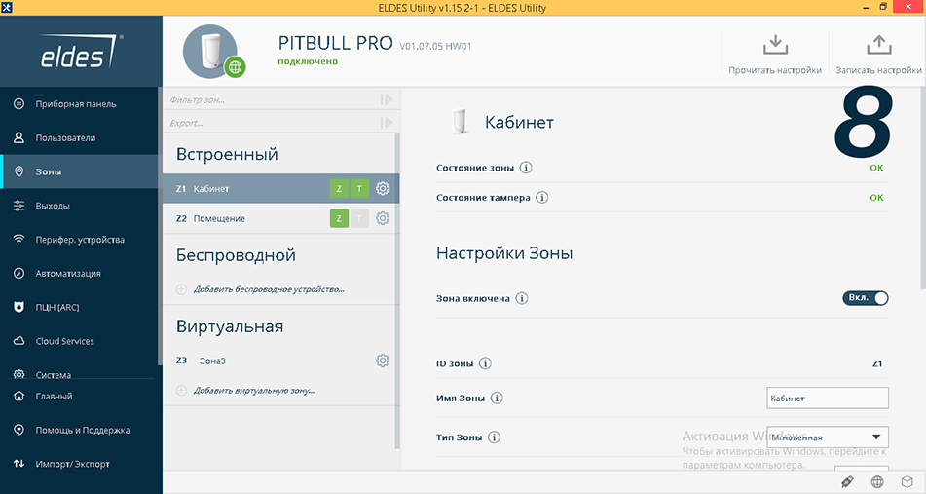Click the zone list vertical scrollbar
Viewport: 926px width, 494px height.
coord(397,289)
